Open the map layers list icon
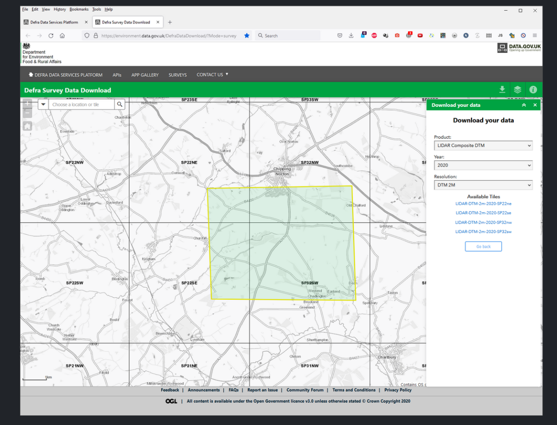 coord(518,90)
